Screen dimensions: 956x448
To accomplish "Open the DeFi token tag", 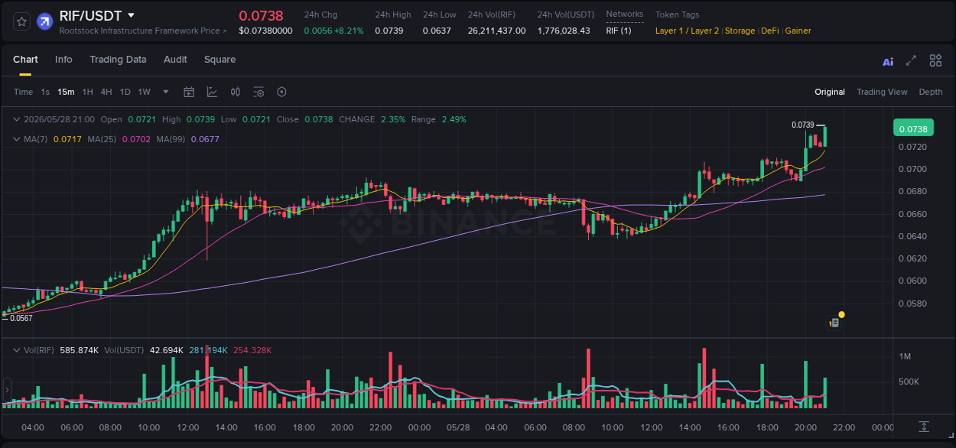I will click(770, 31).
